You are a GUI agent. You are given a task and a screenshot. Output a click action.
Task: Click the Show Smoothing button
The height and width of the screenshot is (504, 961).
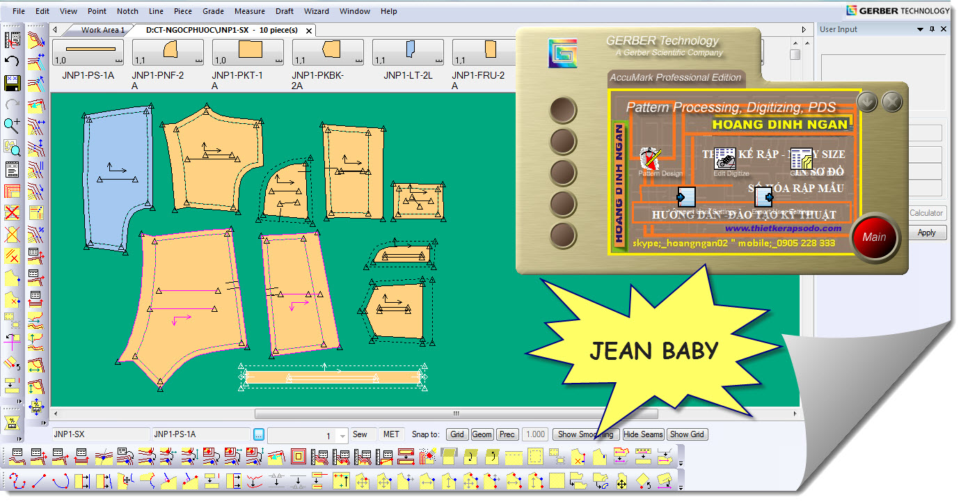point(585,434)
